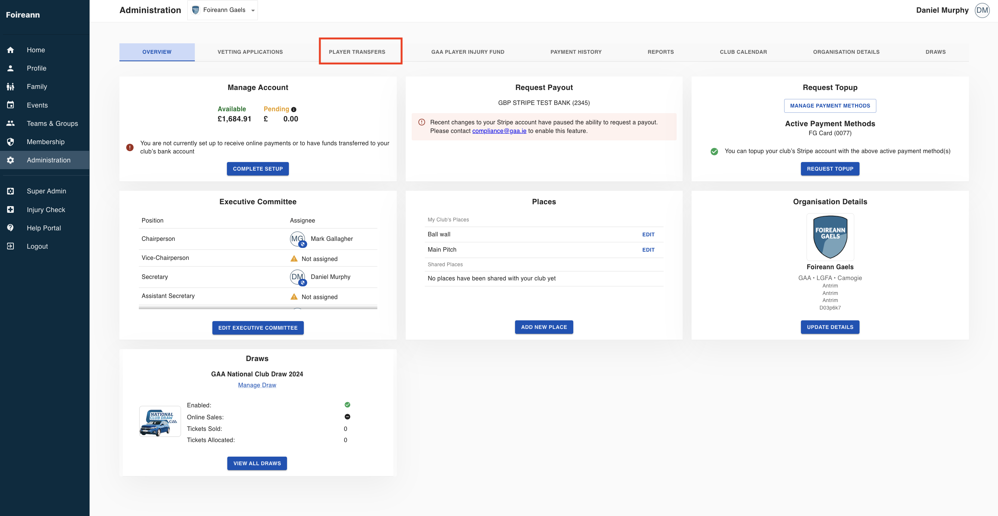The width and height of the screenshot is (998, 516).
Task: Open the Vetting Applications tab
Action: (x=250, y=52)
